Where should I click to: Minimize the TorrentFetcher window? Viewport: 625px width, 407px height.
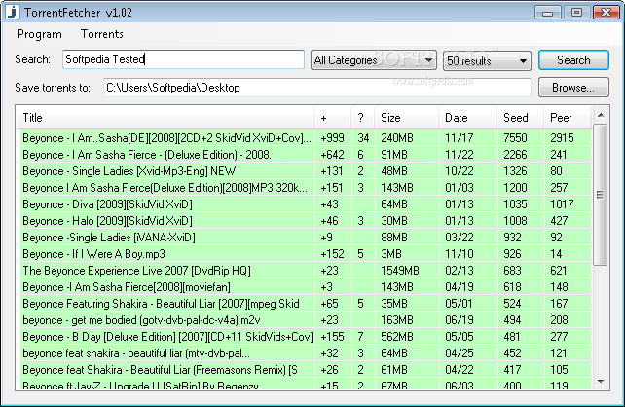pyautogui.click(x=548, y=13)
